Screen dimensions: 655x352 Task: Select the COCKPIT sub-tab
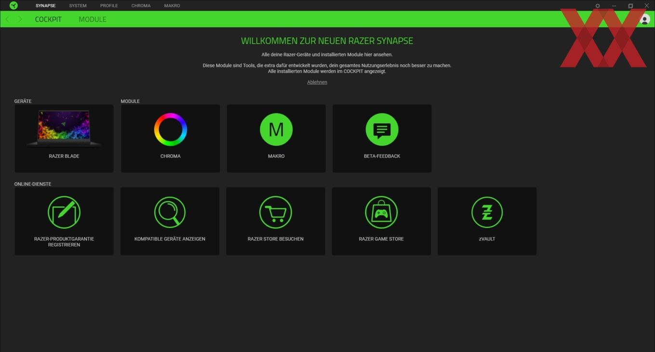point(48,19)
